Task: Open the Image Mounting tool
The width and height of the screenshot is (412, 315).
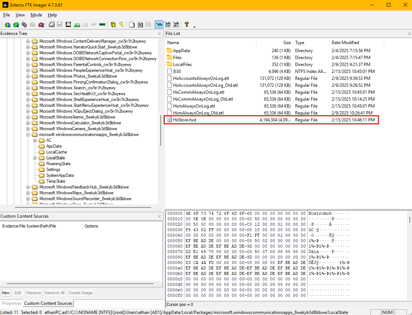Action: [x=24, y=25]
